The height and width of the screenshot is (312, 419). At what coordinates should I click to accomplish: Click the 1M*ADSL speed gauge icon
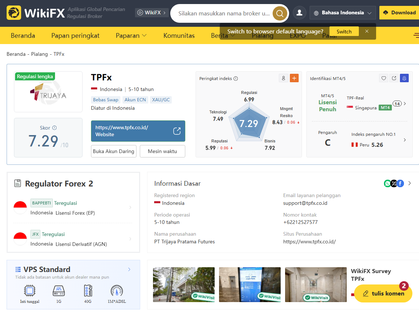pos(117,291)
